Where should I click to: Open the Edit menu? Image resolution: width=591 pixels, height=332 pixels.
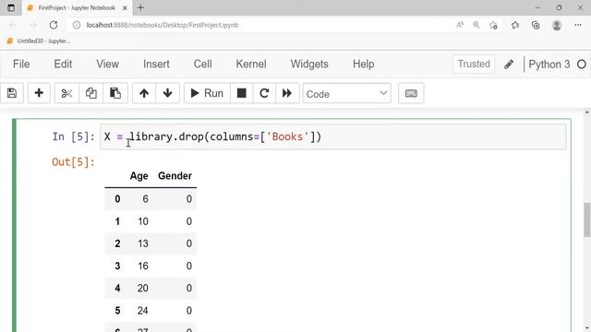[x=63, y=64]
